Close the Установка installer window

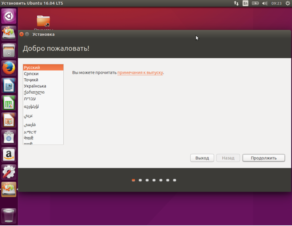point(22,34)
